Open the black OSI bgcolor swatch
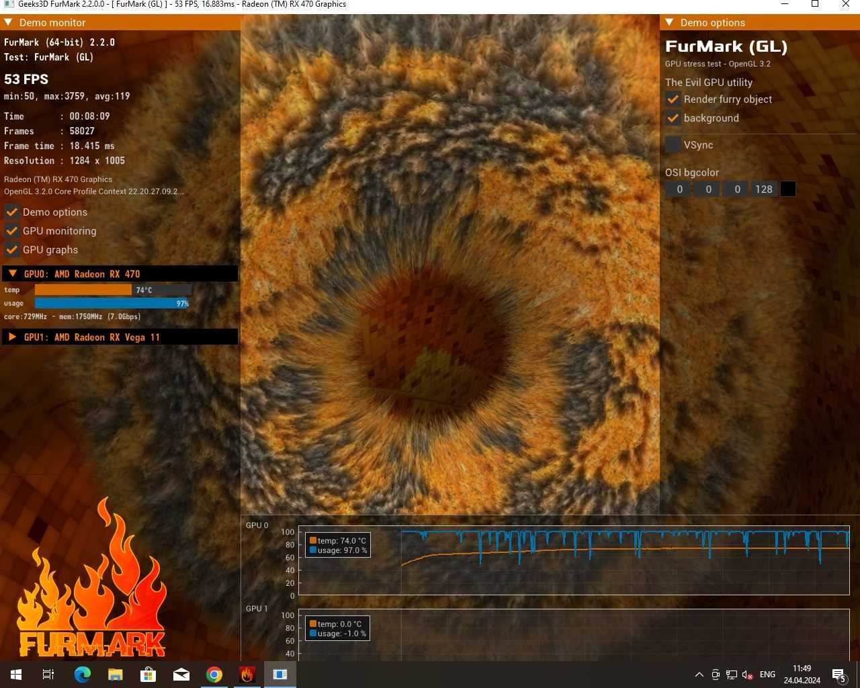This screenshot has height=688, width=860. click(788, 189)
